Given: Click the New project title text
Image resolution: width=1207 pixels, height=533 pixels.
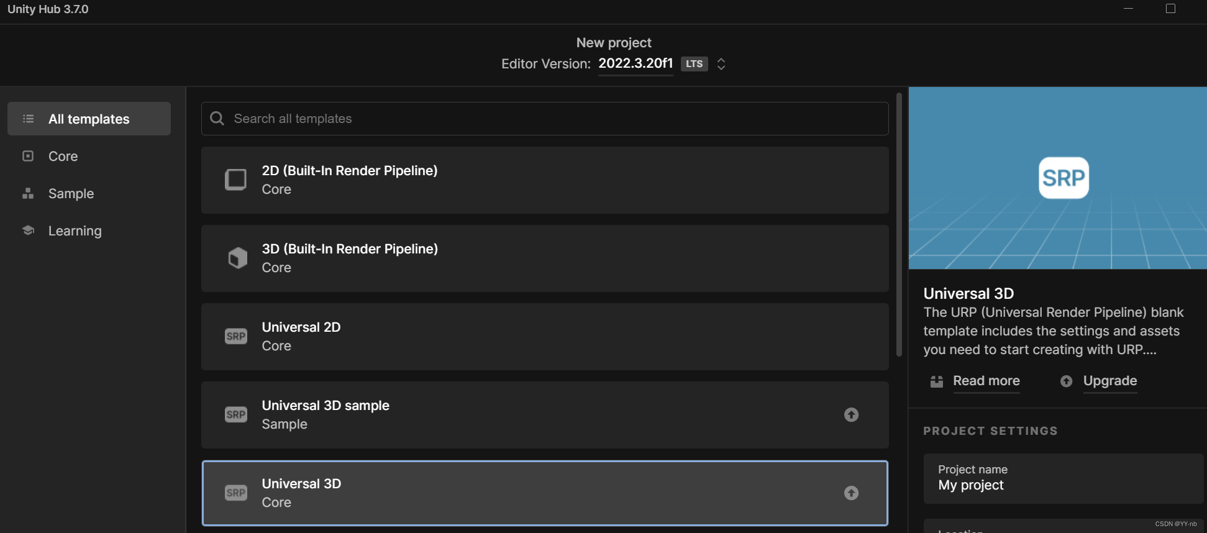Looking at the screenshot, I should click(x=614, y=42).
